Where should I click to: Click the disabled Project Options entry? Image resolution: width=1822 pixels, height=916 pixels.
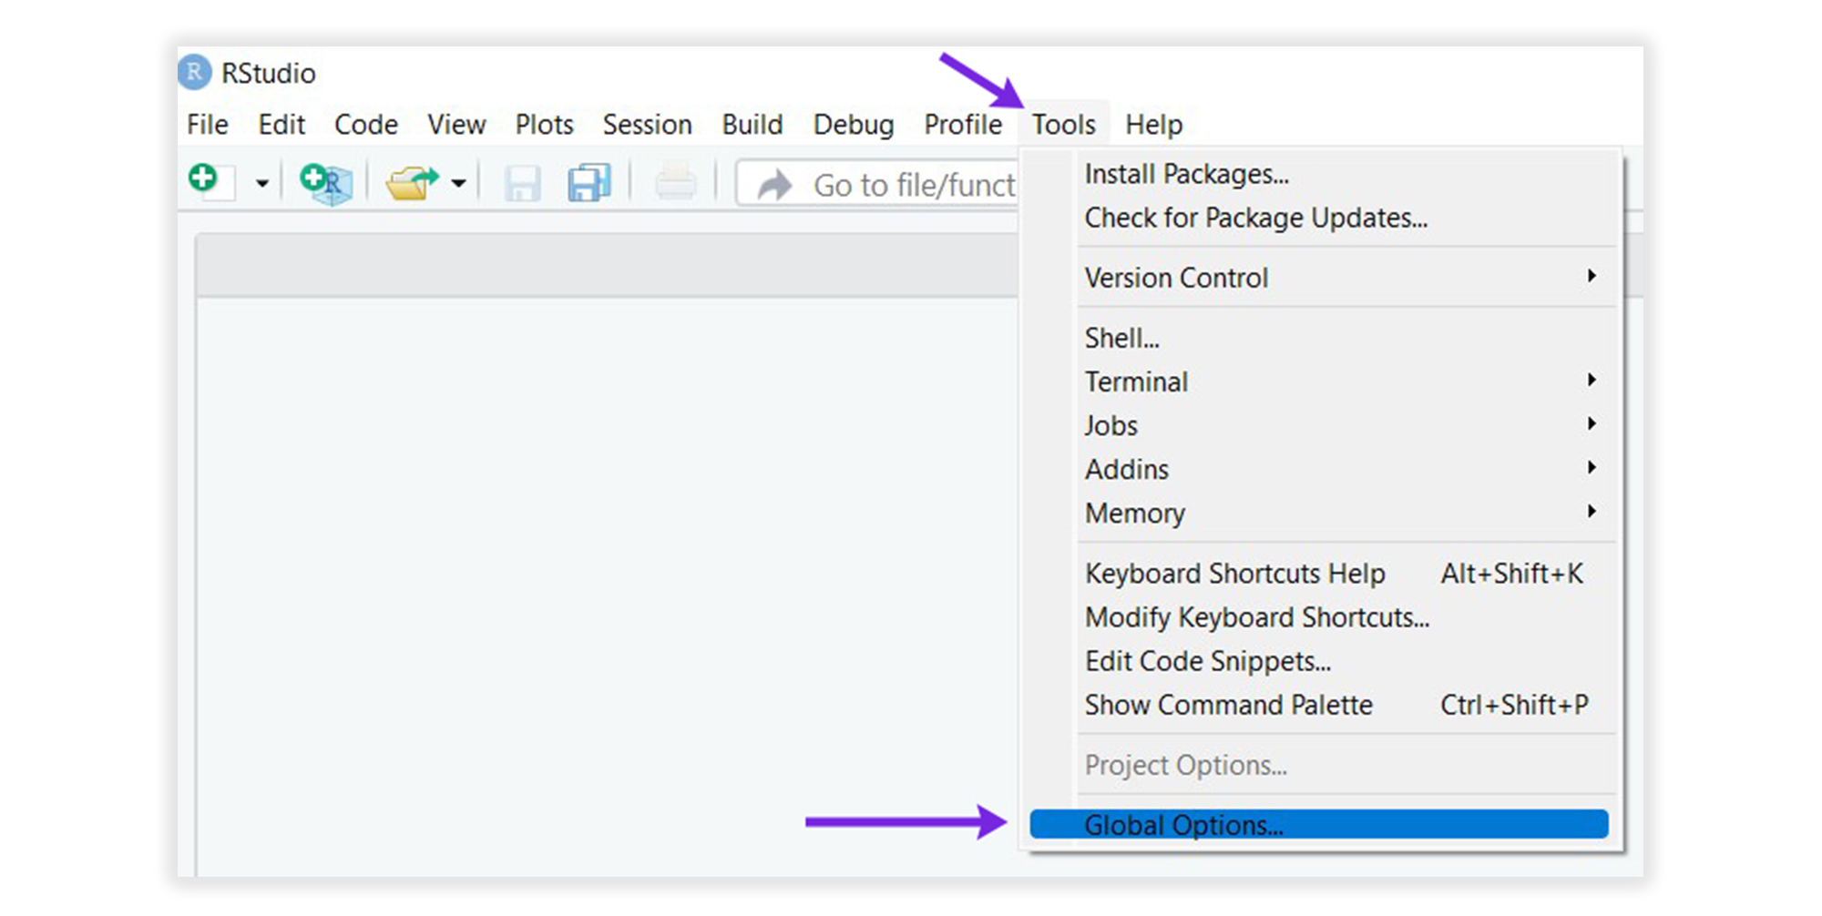1319,765
